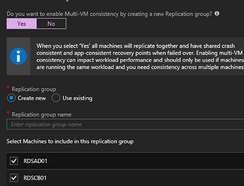Choose the Create new radio button

coord(11,98)
